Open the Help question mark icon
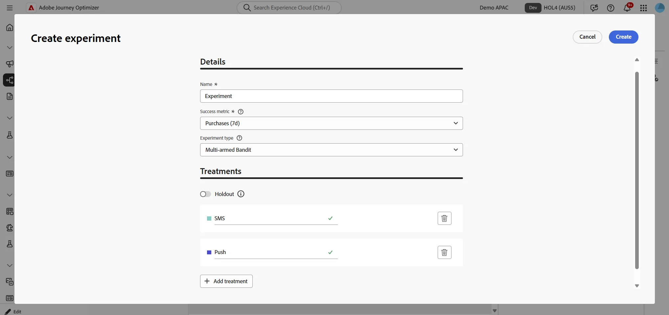Viewport: 669px width, 315px height. click(611, 8)
